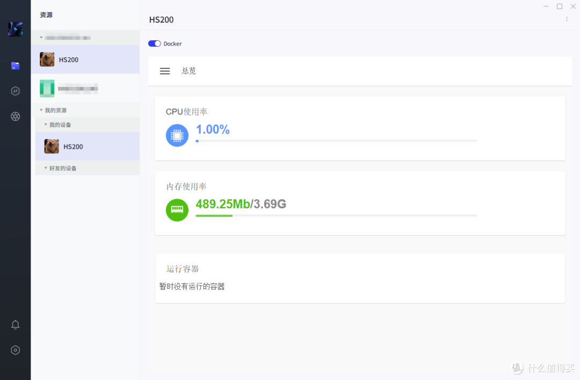Maximize the window

[560, 6]
